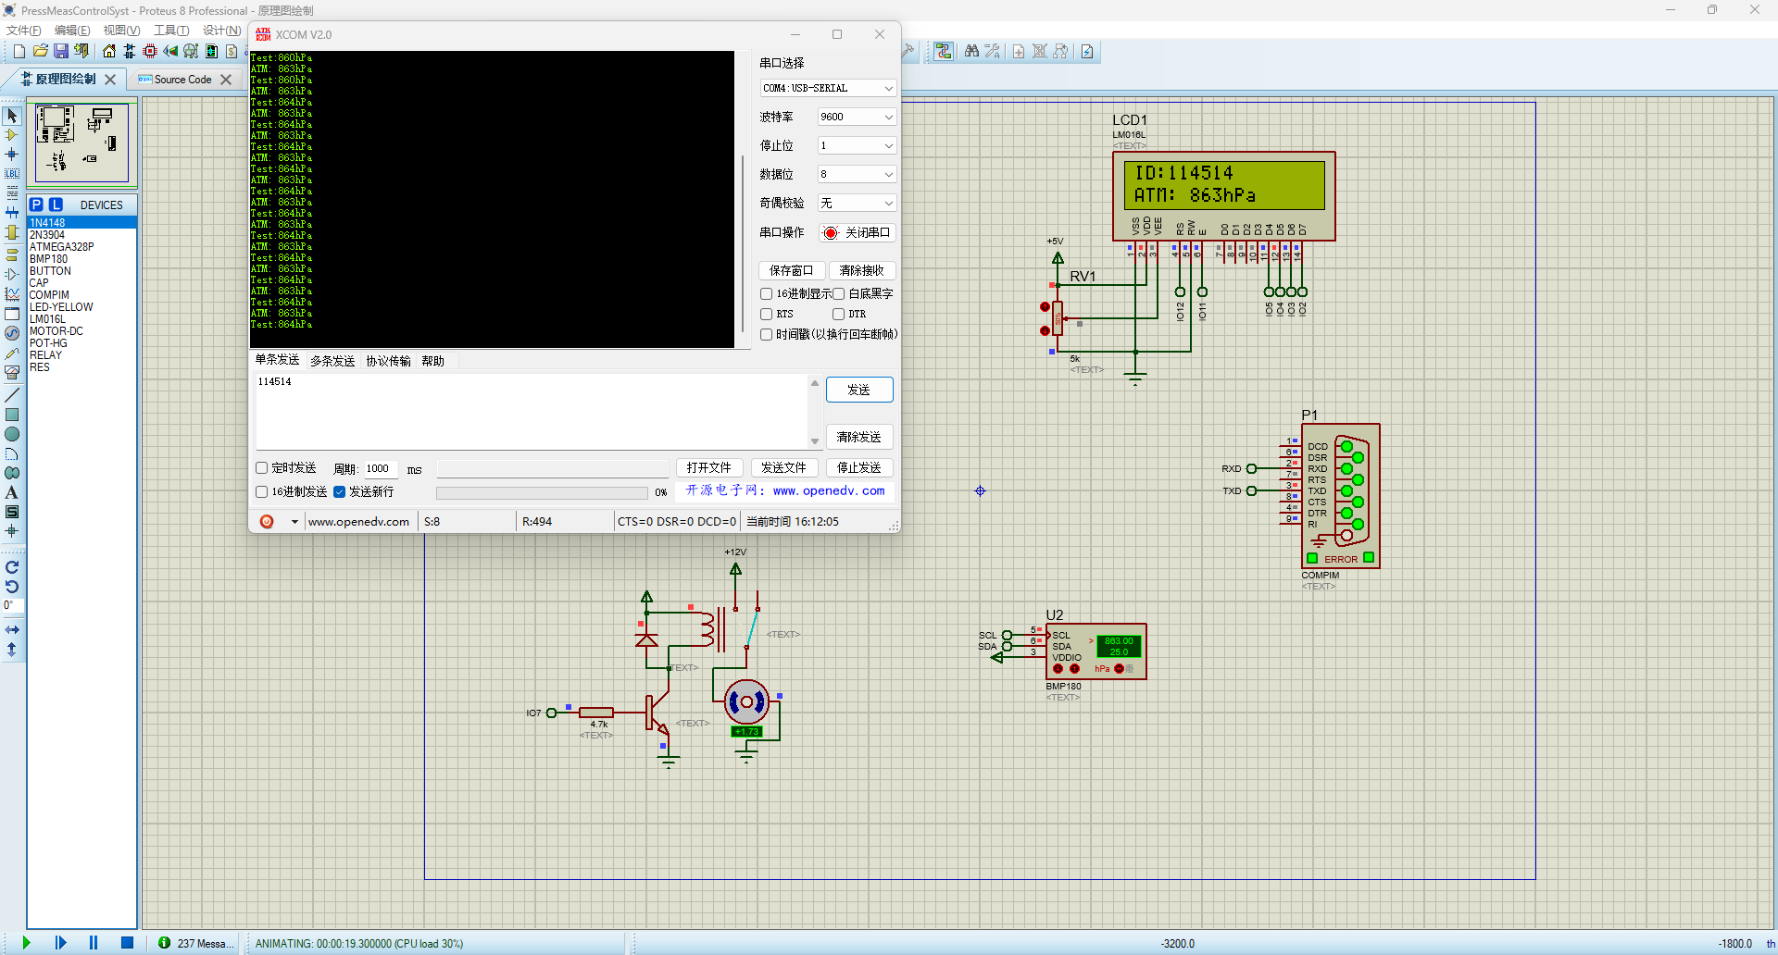Uncheck the 发送新行 checkbox

click(340, 492)
